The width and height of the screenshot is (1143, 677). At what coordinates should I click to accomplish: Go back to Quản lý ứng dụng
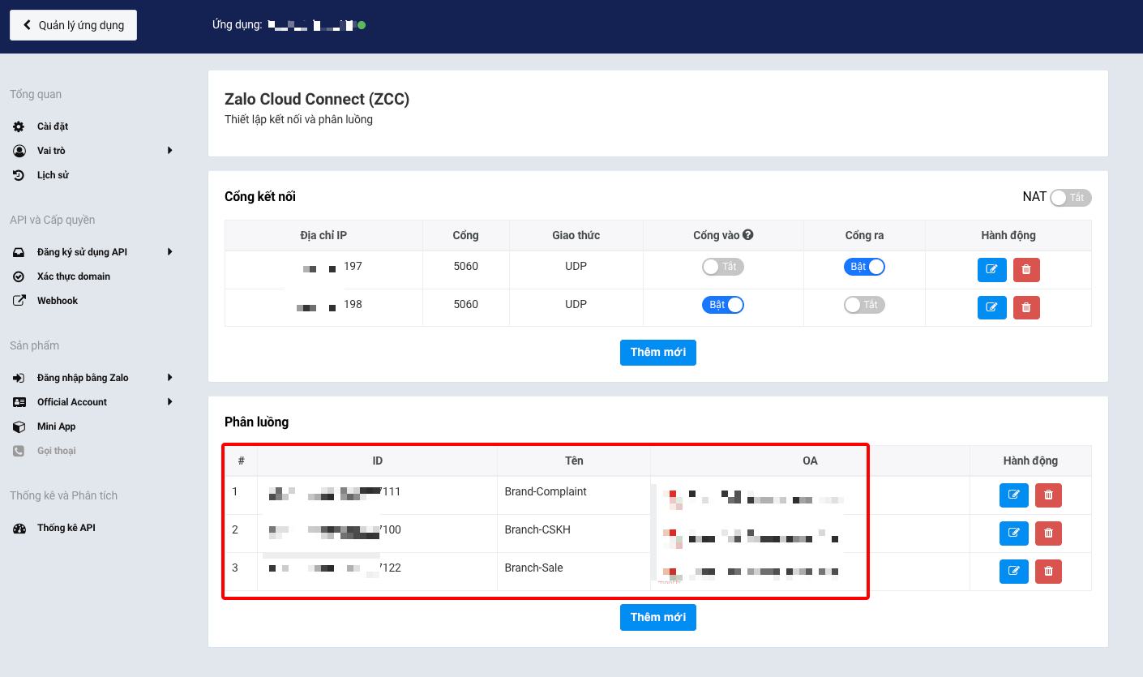coord(73,25)
